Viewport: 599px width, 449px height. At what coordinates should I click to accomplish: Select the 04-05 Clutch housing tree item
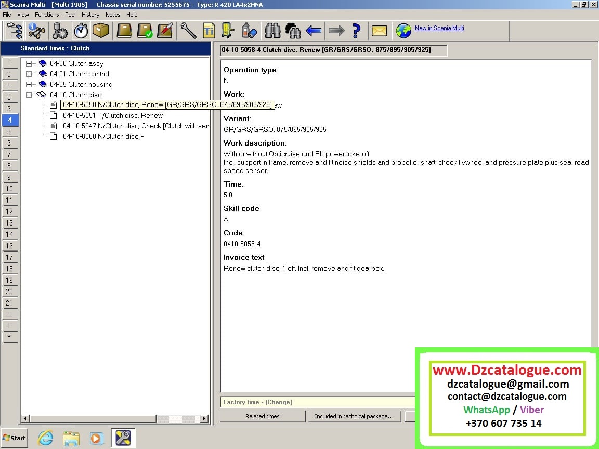point(81,84)
